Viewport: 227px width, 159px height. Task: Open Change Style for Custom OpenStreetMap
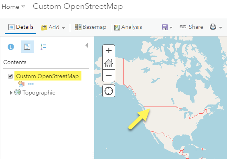click(x=21, y=84)
